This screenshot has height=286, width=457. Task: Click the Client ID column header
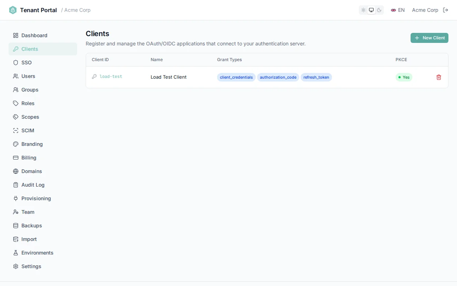click(100, 60)
